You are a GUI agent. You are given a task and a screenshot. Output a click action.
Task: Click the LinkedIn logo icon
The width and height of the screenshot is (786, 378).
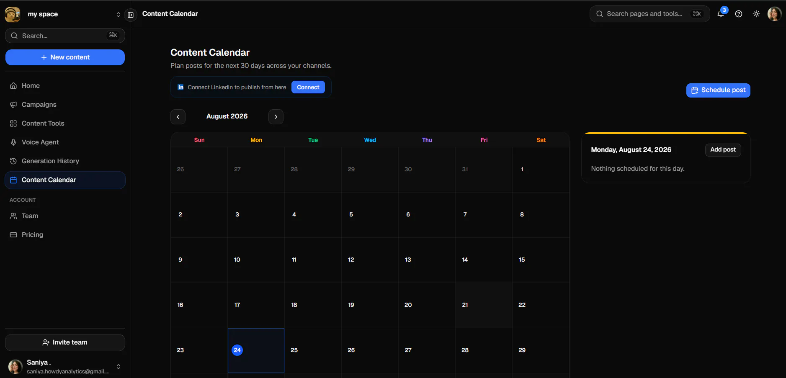coord(181,87)
